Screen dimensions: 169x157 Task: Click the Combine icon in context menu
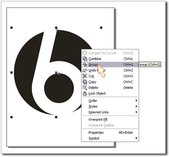click(85, 59)
